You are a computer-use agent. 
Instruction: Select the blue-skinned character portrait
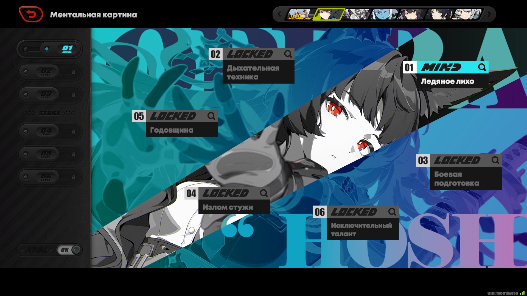coord(384,14)
